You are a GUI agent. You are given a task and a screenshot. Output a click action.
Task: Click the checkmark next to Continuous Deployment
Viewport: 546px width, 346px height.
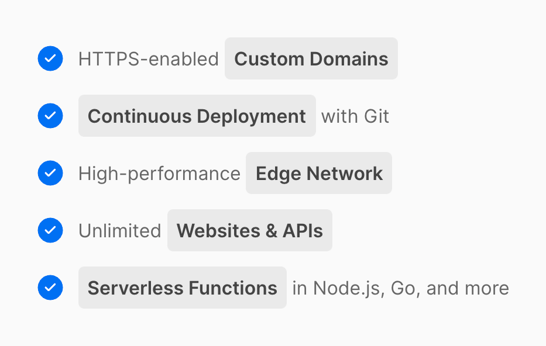click(x=50, y=116)
